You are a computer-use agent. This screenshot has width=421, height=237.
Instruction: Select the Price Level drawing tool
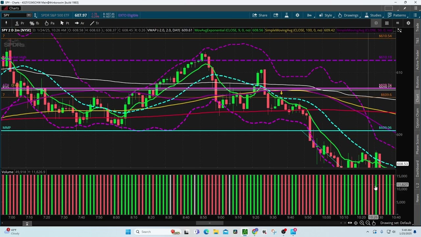coord(19,23)
